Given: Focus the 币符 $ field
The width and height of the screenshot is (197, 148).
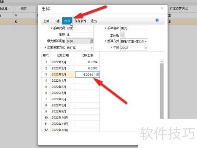Looking at the screenshot, I should (x=80, y=35).
